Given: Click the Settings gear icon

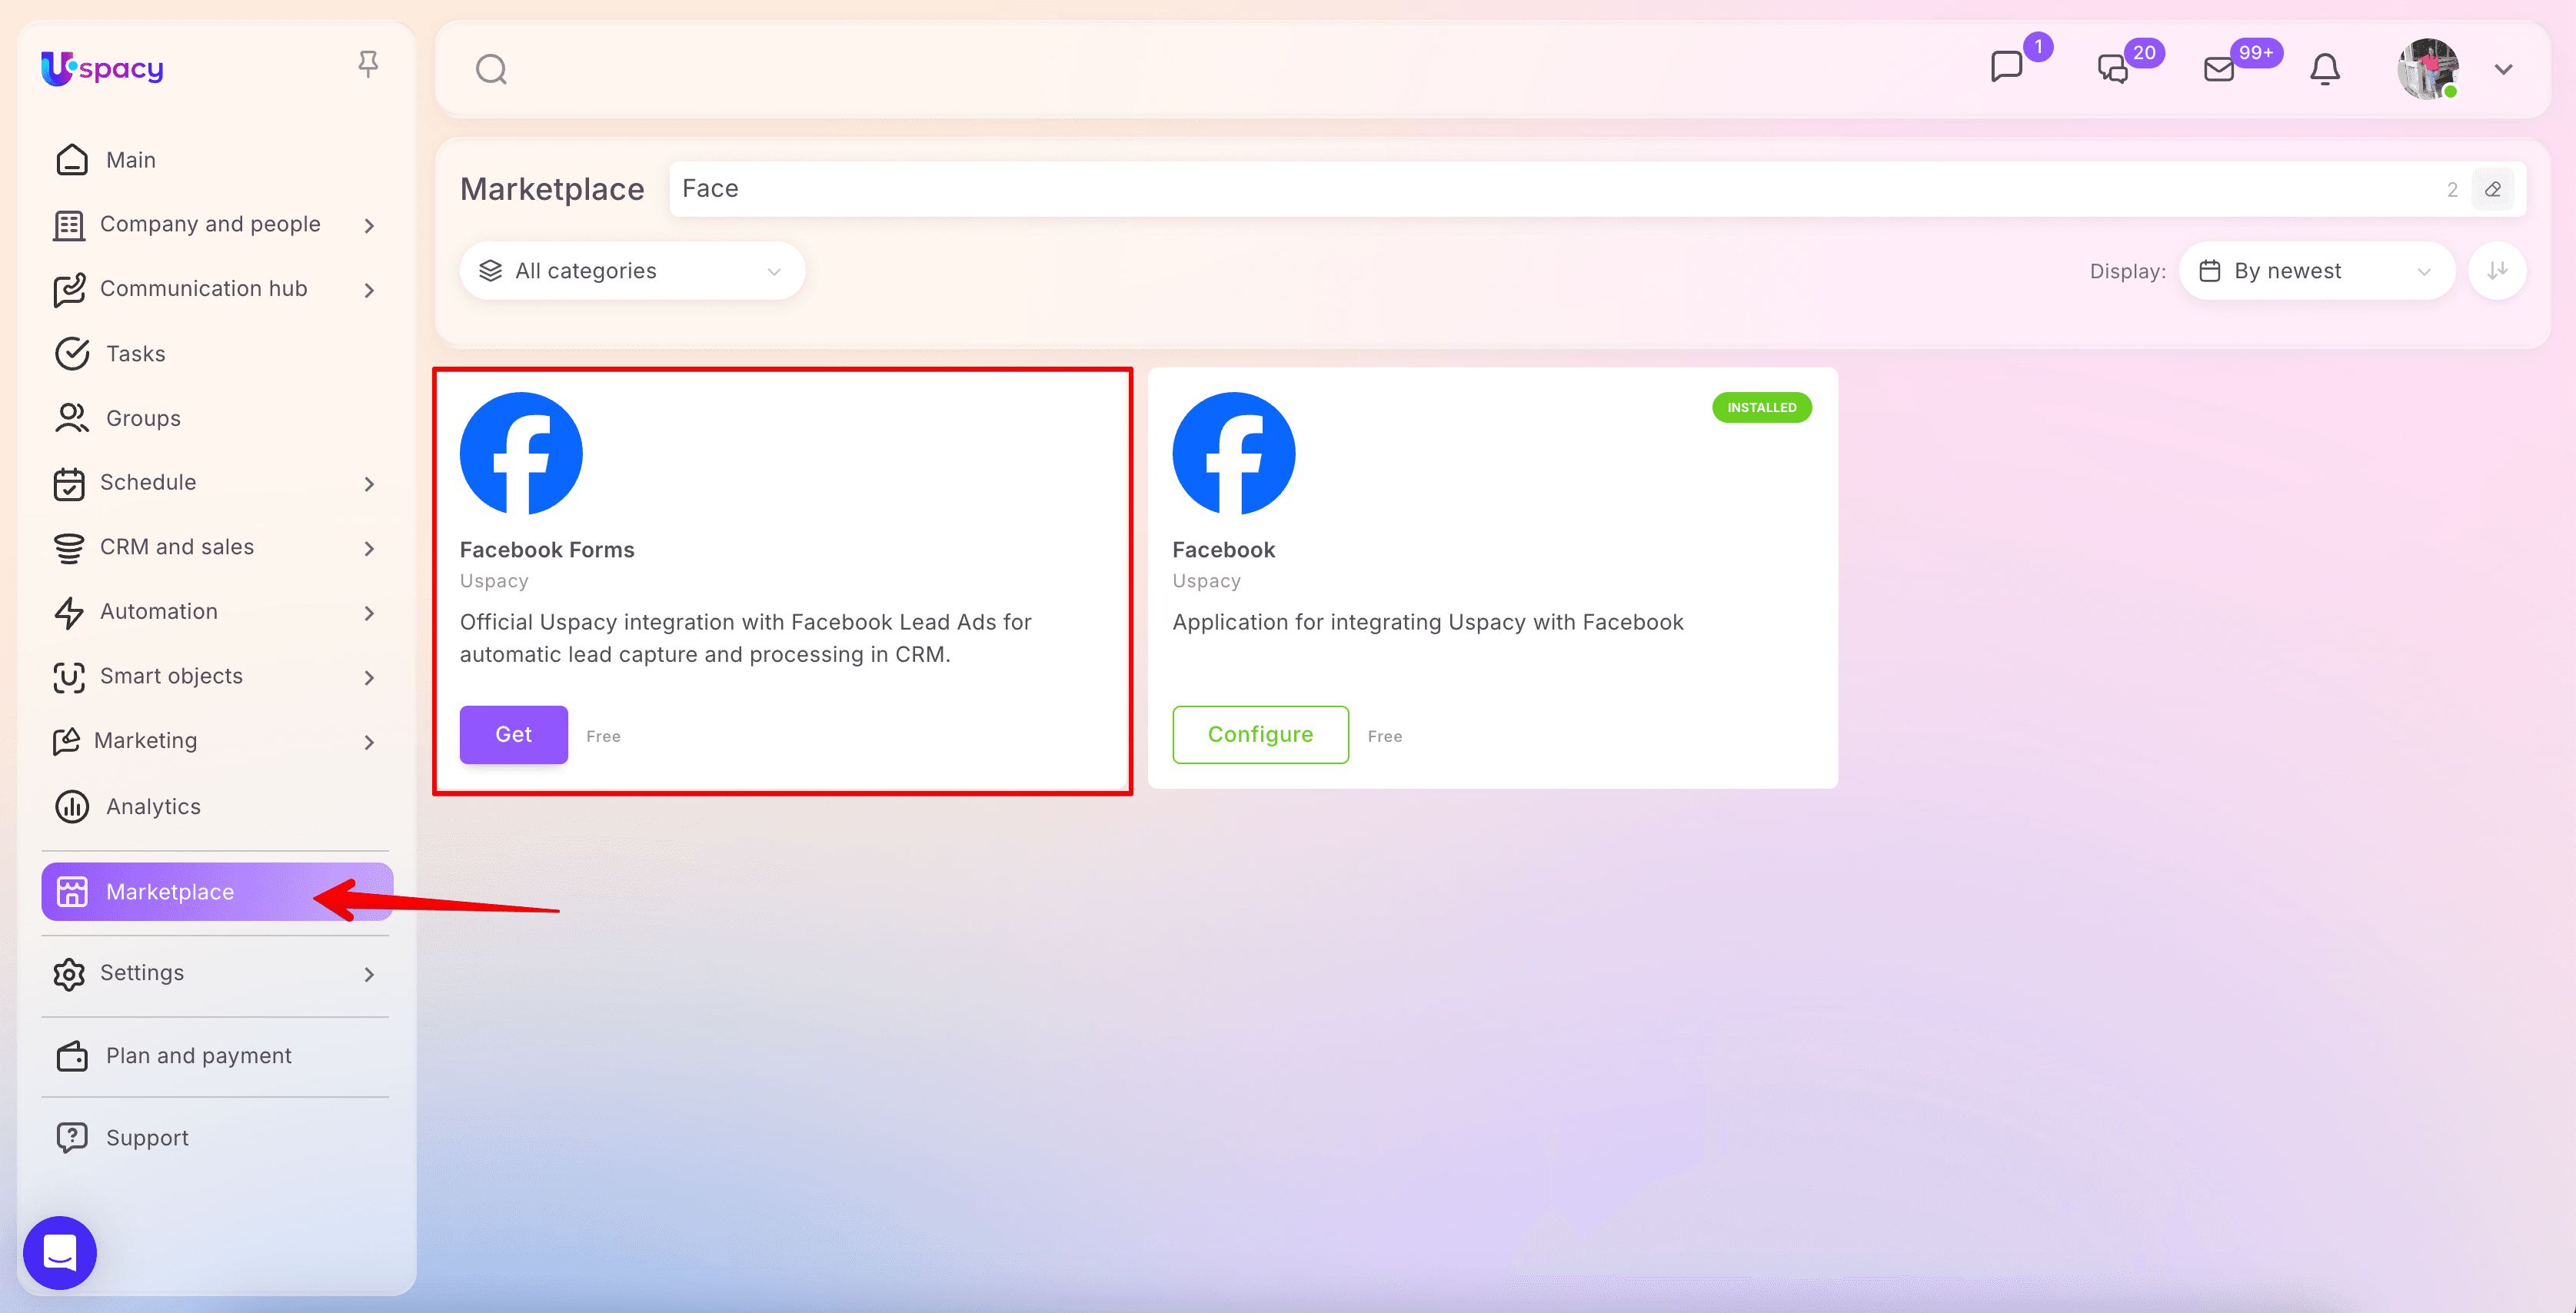Looking at the screenshot, I should pyautogui.click(x=69, y=973).
